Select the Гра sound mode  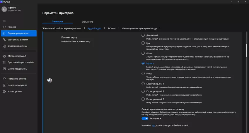(143, 43)
